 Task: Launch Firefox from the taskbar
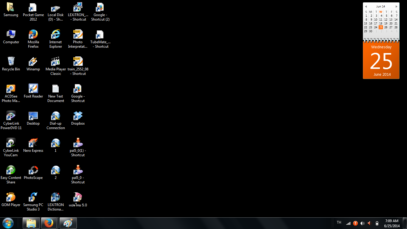tap(49, 223)
